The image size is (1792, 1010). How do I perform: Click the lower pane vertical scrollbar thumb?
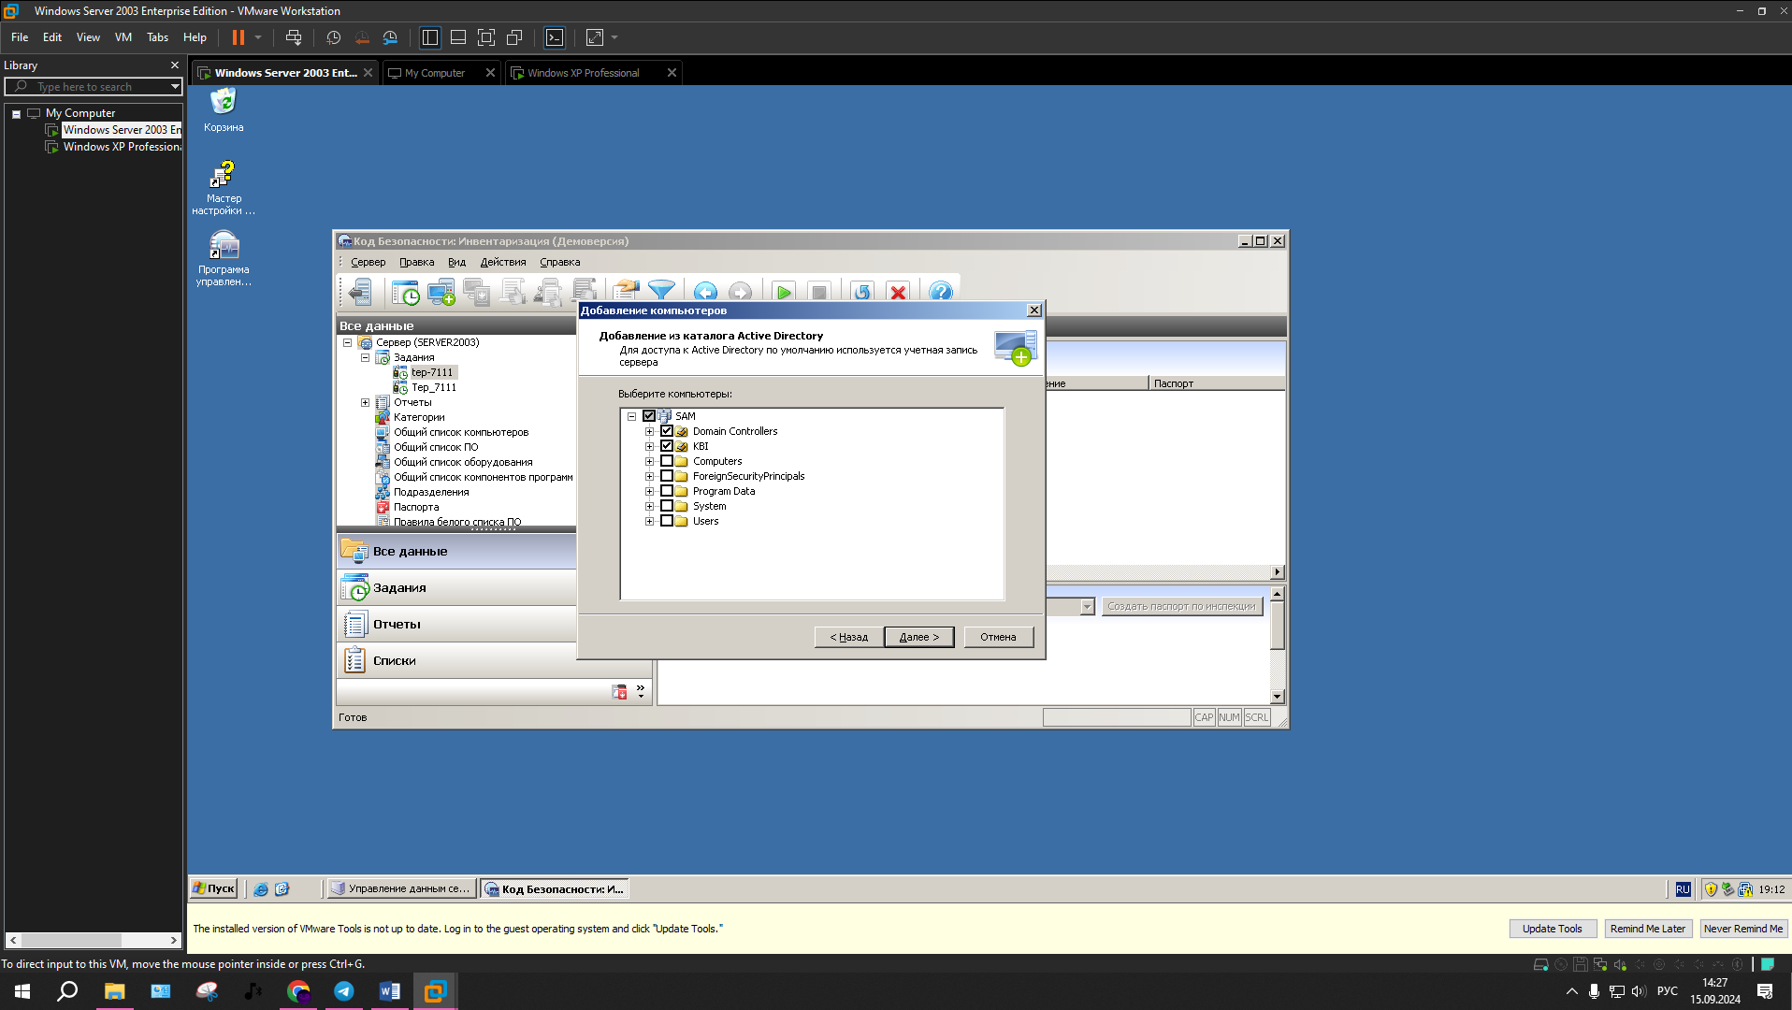point(1278,625)
